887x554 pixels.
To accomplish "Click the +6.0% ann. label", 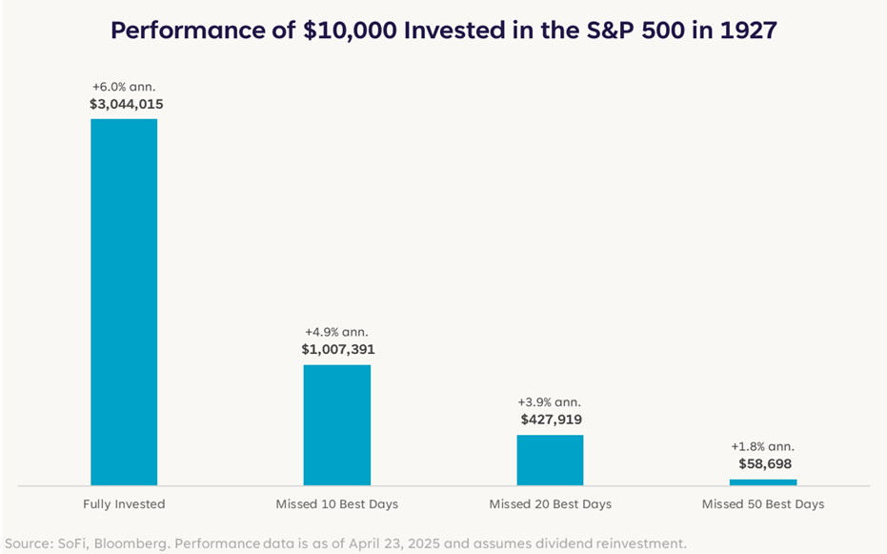I will coord(124,87).
